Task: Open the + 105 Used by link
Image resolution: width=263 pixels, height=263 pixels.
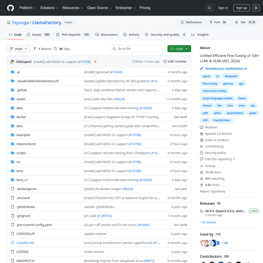Action: pos(225,243)
